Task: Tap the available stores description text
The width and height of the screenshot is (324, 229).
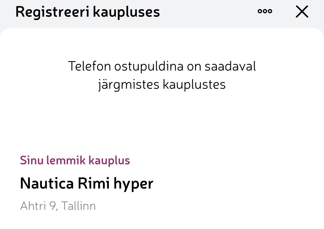Action: pos(162,75)
